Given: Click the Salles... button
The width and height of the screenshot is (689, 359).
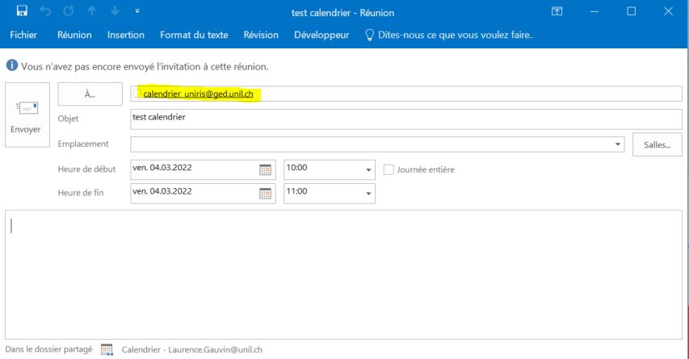Looking at the screenshot, I should (657, 144).
